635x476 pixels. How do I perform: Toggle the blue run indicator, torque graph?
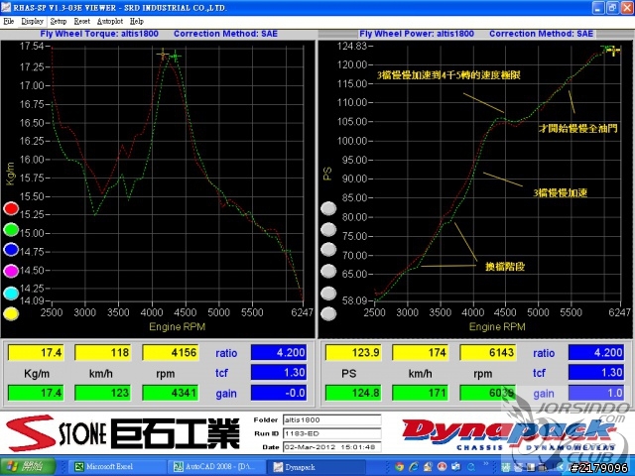[11, 249]
